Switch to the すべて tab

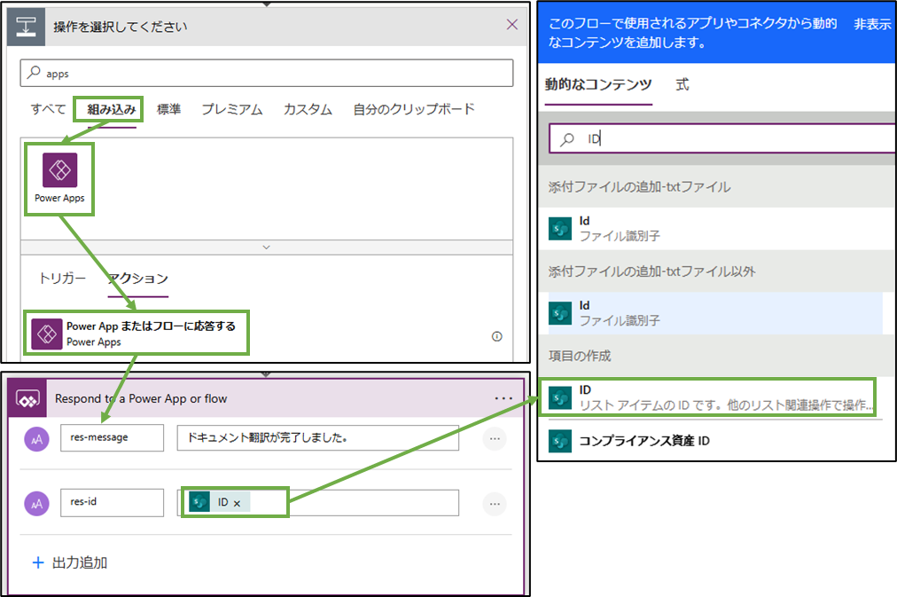click(48, 109)
